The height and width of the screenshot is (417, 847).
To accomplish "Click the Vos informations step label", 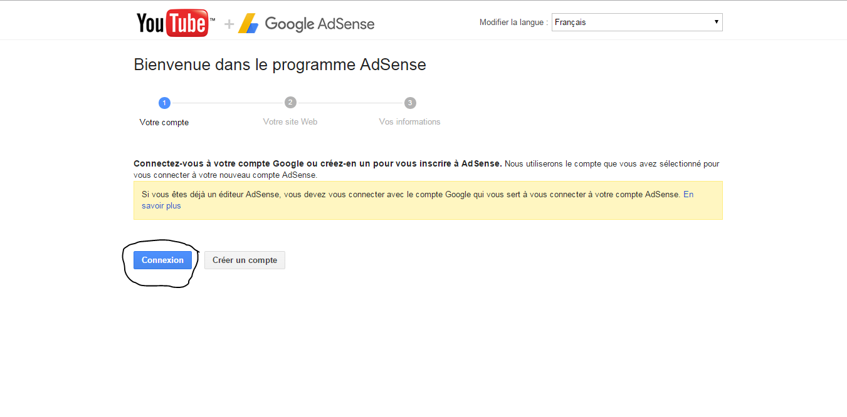I will tap(410, 122).
